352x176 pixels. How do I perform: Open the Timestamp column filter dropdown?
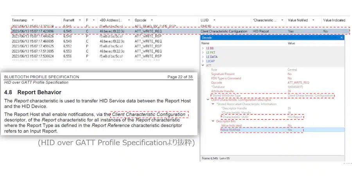point(32,20)
